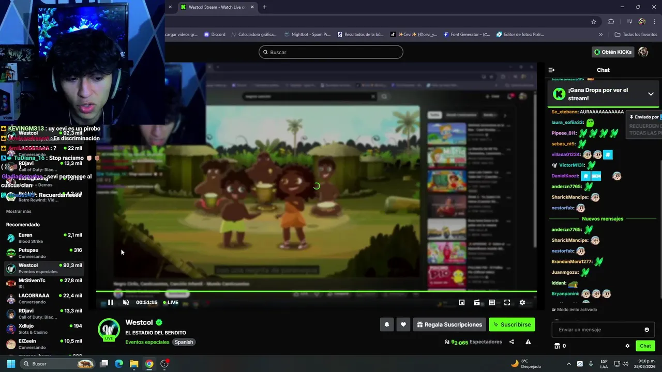Bookmark this page with star icon
The image size is (662, 372).
tap(594, 22)
